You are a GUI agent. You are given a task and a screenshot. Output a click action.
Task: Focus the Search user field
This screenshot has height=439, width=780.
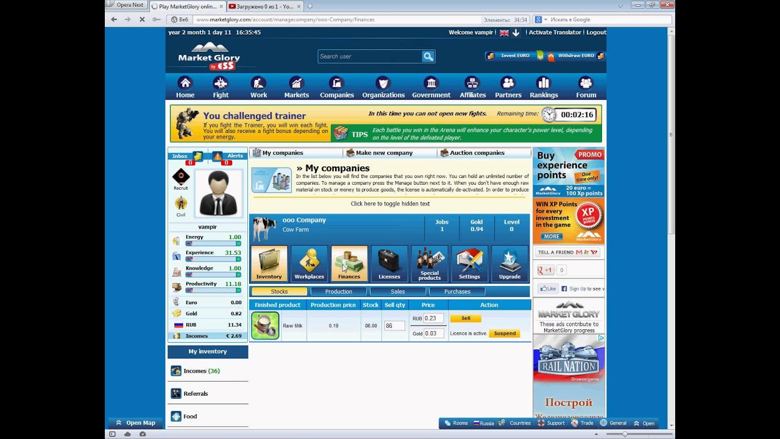[x=370, y=56]
